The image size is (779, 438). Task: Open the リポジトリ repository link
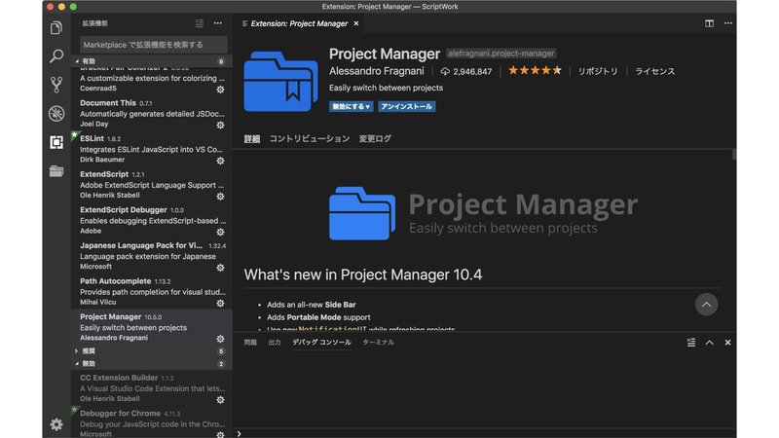coord(598,71)
